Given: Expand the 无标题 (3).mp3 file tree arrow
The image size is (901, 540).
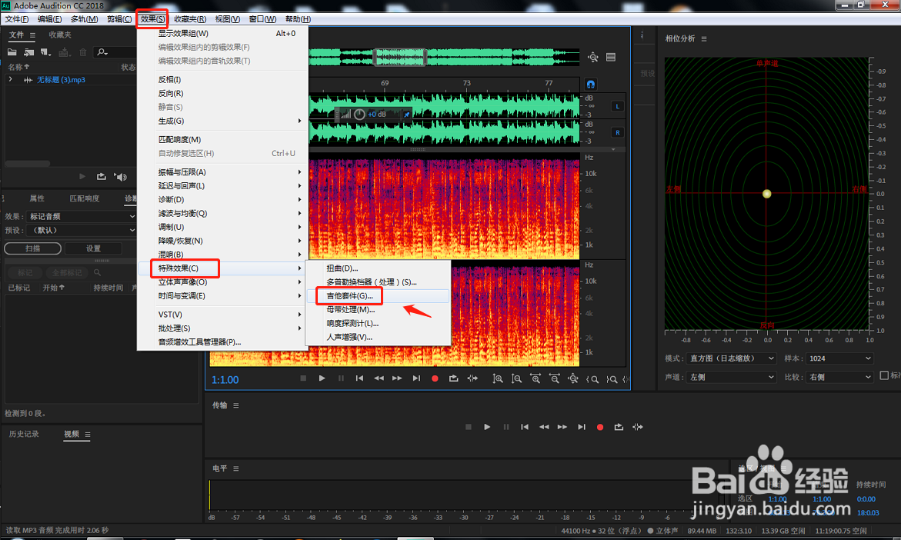Looking at the screenshot, I should click(10, 79).
